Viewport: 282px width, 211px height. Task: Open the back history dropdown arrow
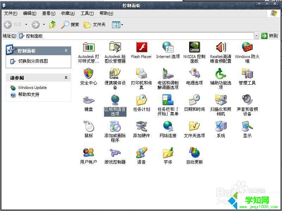pyautogui.click(x=26, y=25)
